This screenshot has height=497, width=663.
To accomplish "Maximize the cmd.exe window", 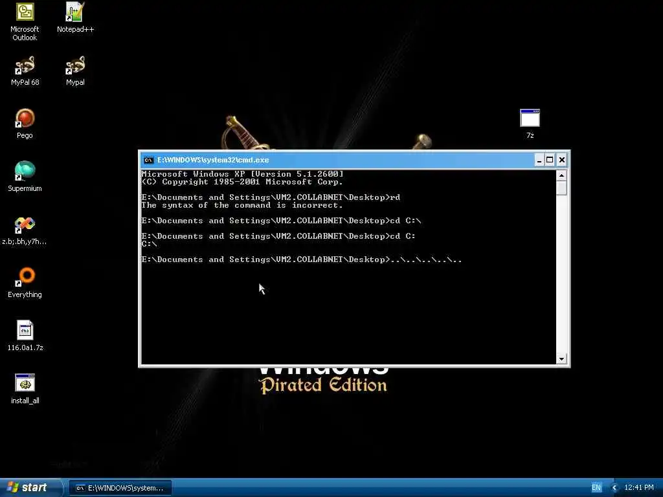I will (x=550, y=160).
